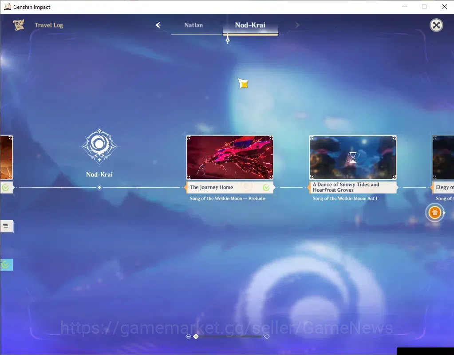
Task: Open The Journey Home quest thumbnail
Action: 230,158
